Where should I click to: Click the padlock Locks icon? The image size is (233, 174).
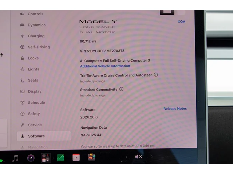[22, 58]
